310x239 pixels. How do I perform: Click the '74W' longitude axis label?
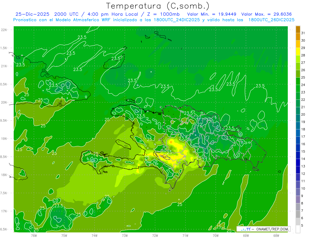click(x=94, y=235)
